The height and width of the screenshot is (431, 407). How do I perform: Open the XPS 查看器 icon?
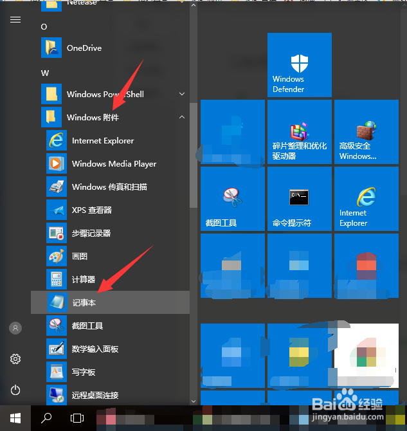click(x=57, y=210)
